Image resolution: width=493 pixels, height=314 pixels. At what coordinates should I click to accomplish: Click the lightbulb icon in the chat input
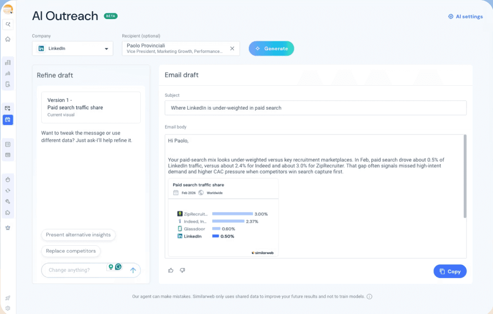coord(111,267)
